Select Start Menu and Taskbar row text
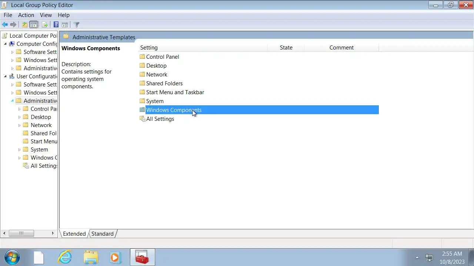 (x=175, y=92)
